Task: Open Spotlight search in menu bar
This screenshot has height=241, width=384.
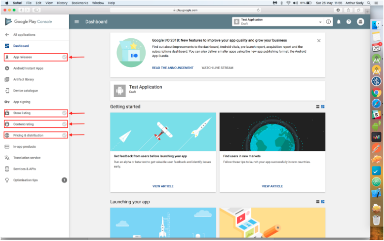Action: point(369,3)
